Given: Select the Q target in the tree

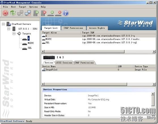Looking at the screenshot, I should tap(29, 38).
